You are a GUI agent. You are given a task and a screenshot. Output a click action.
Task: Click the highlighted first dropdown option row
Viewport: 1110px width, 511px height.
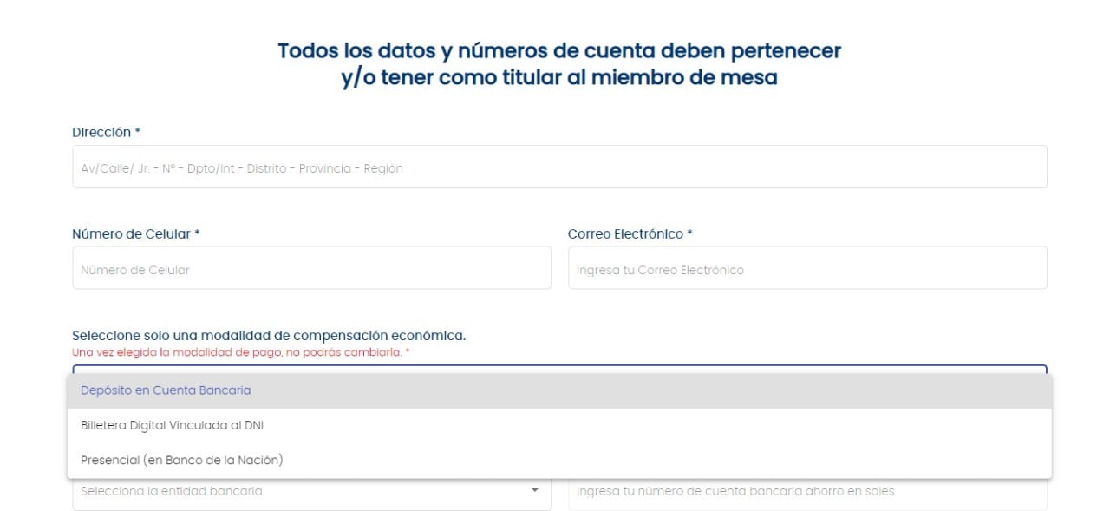(558, 390)
